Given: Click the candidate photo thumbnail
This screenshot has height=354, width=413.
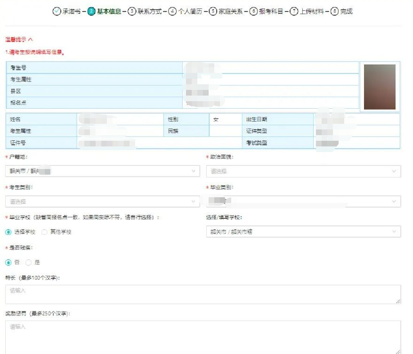Looking at the screenshot, I should tap(380, 87).
